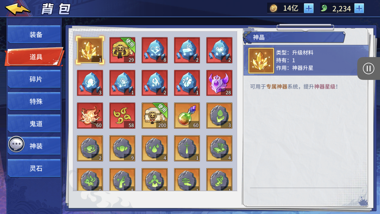Select the sword rune stone item
The image size is (380, 214).
coord(187,148)
